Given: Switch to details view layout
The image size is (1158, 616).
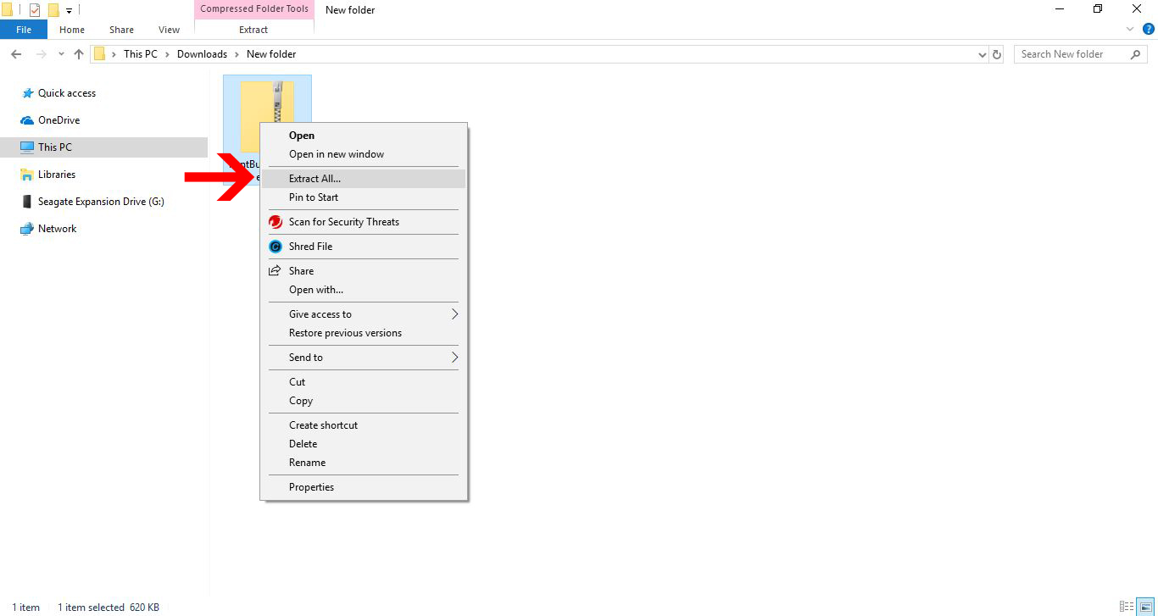Looking at the screenshot, I should point(1127,607).
